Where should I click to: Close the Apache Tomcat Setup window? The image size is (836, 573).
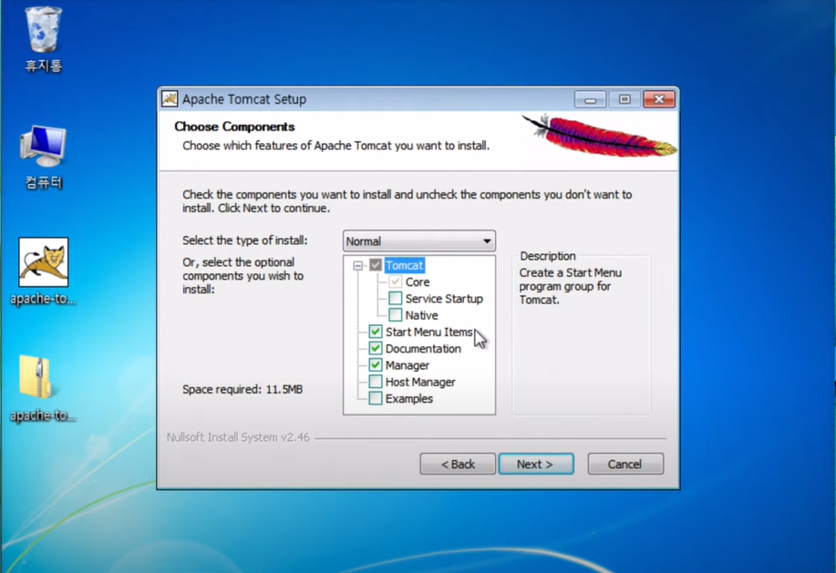click(659, 99)
